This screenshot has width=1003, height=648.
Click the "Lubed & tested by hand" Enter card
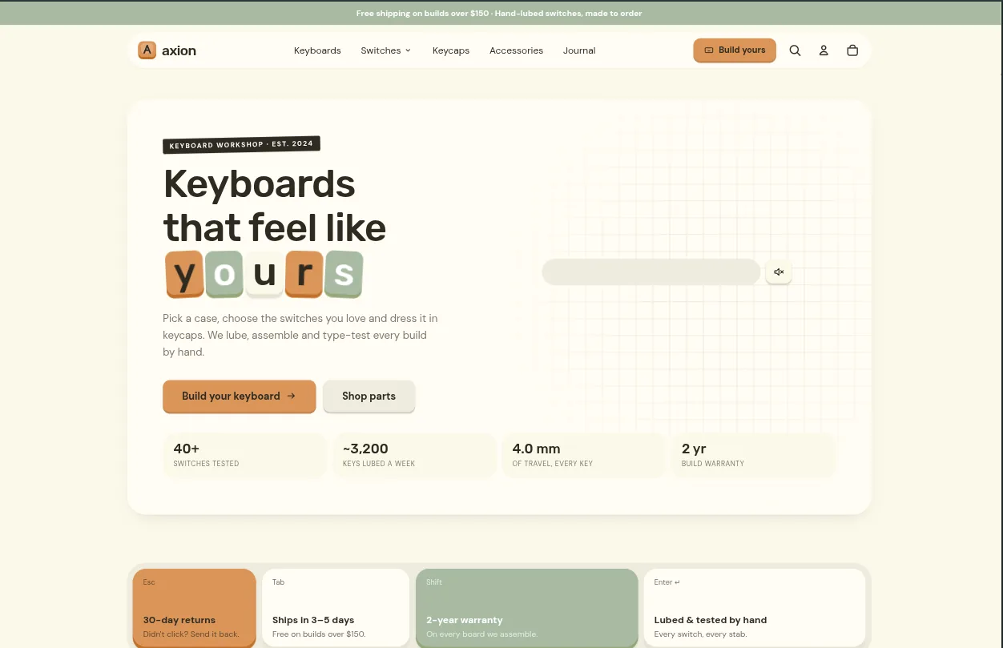click(x=755, y=608)
